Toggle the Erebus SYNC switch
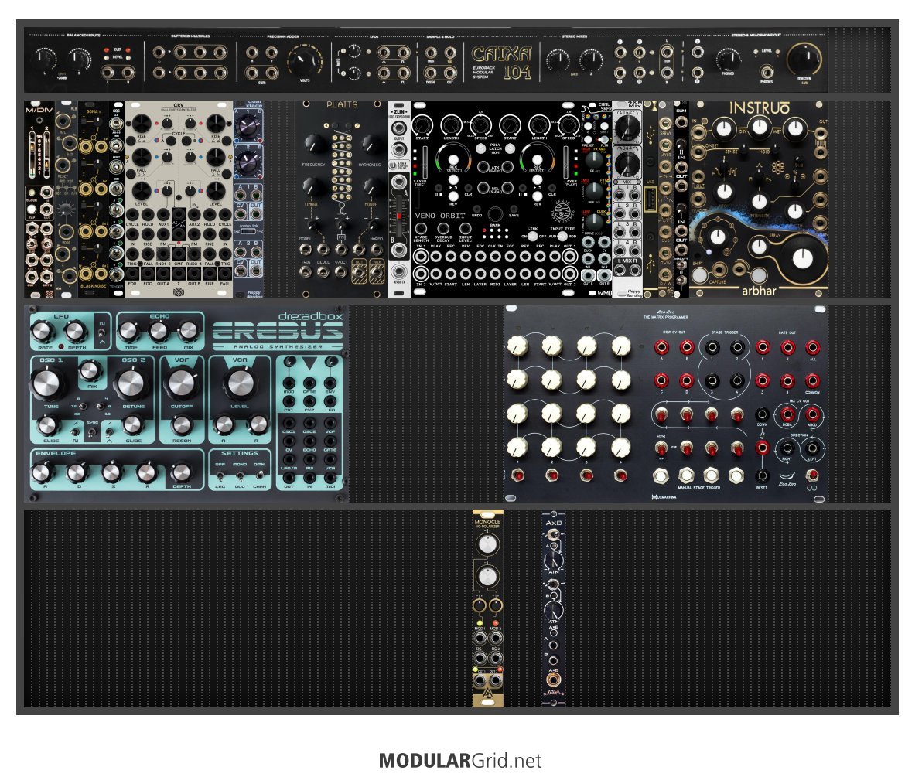922x777 pixels. 92,433
